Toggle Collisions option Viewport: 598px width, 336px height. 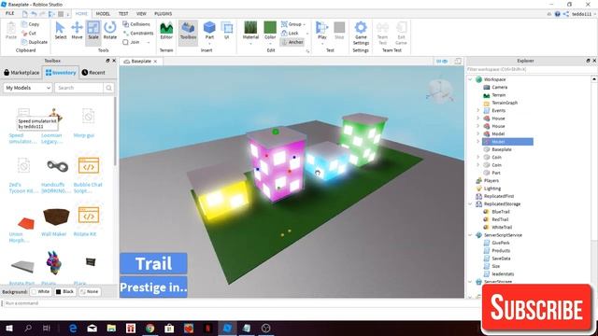[136, 24]
